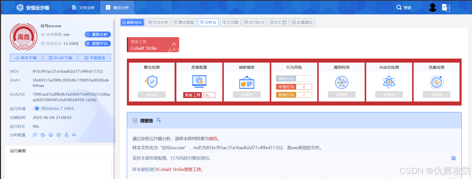Click the 高危行为 count row
Viewport: 472px width, 179px height.
click(x=294, y=79)
